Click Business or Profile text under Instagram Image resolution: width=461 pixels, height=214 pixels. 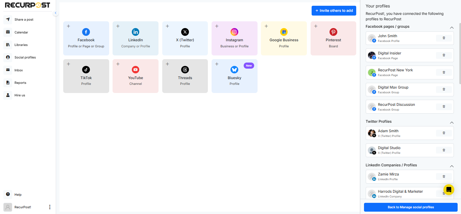click(235, 46)
